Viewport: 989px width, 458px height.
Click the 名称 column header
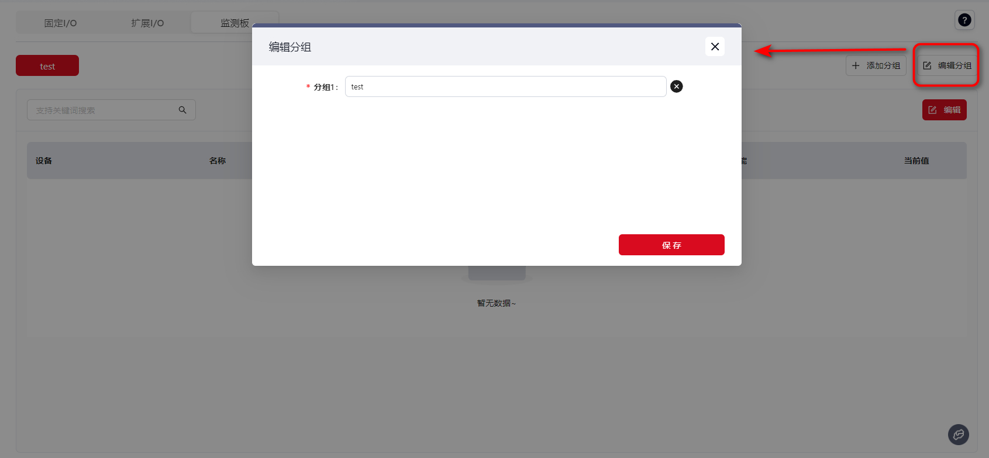click(217, 161)
